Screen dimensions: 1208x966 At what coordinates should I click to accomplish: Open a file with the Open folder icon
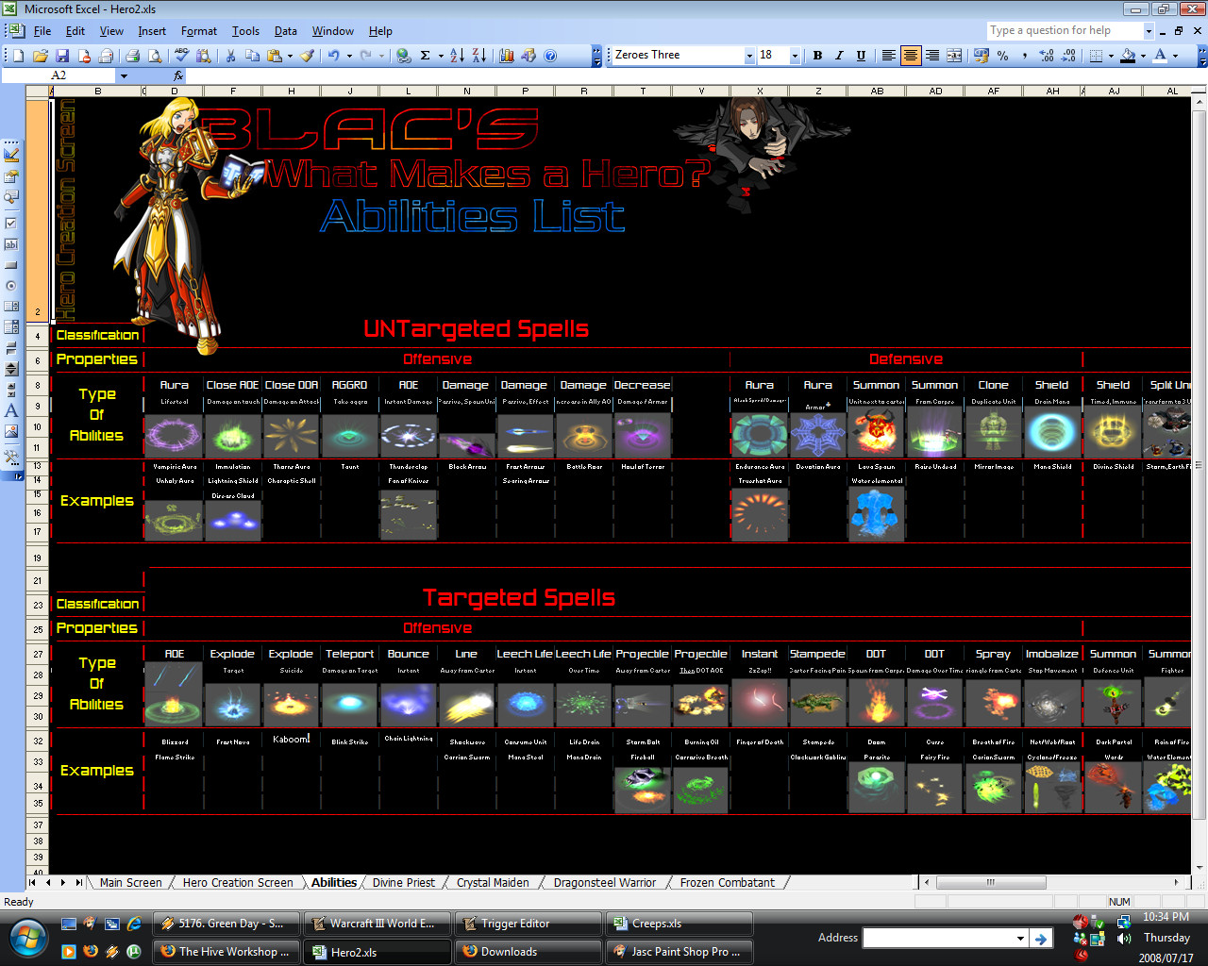(x=41, y=56)
